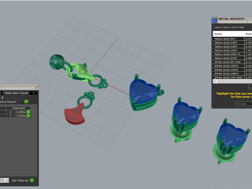Click the green arrow next to 2,93tw
Screen dimensions: 252x189
29,116
